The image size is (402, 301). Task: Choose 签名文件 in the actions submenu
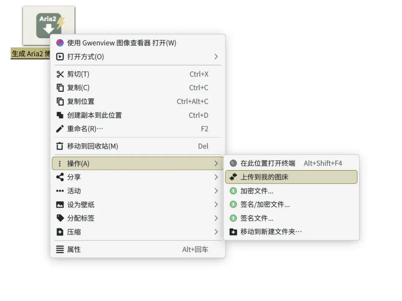[x=257, y=218]
